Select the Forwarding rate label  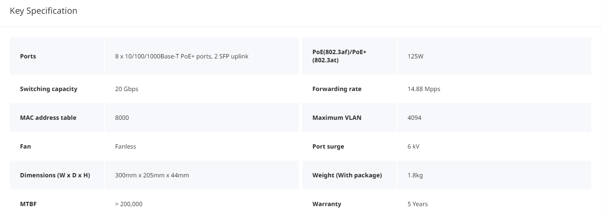[x=337, y=89]
